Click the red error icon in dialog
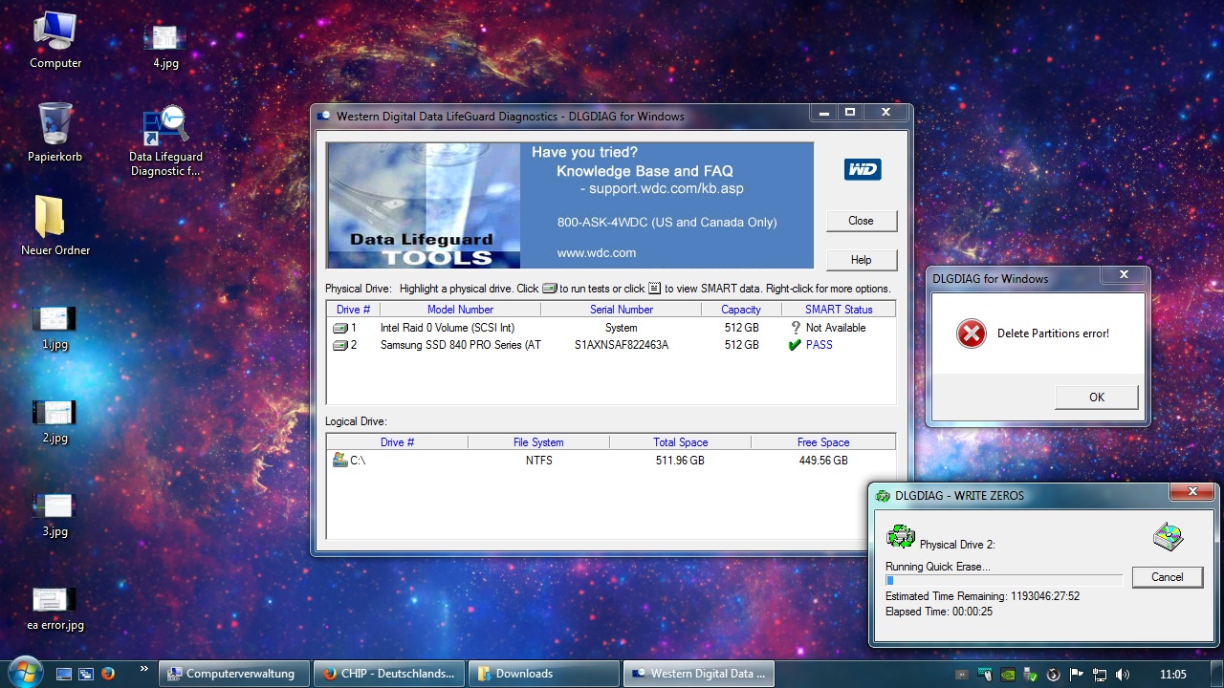The image size is (1224, 688). (x=972, y=333)
